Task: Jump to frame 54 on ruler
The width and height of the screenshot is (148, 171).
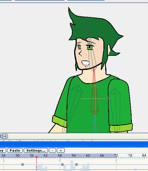Action: [x=74, y=155]
